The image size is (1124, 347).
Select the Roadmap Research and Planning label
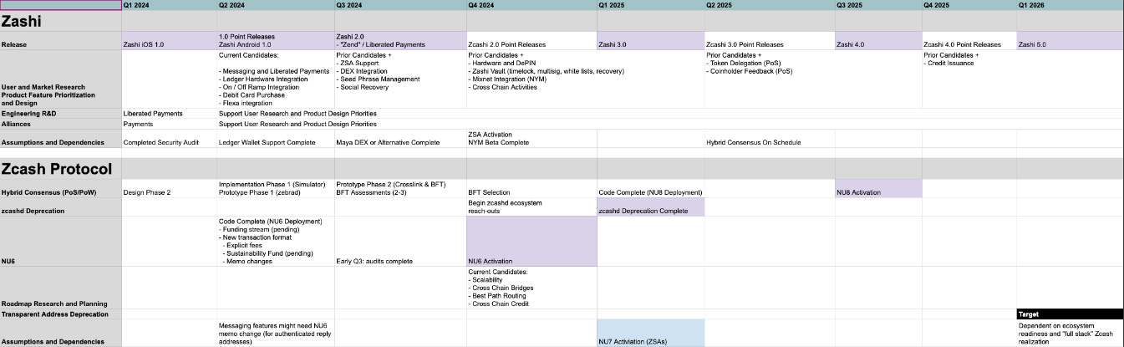click(61, 288)
